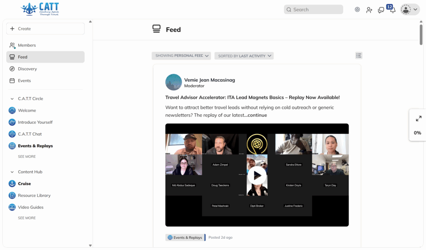Click the expand arrows icon
The width and height of the screenshot is (426, 250).
419,118
